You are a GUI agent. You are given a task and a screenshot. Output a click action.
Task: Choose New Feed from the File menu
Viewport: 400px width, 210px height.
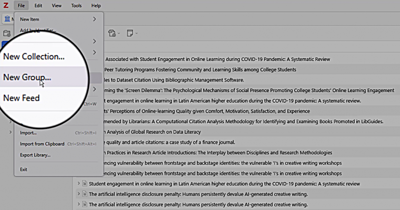tap(21, 98)
